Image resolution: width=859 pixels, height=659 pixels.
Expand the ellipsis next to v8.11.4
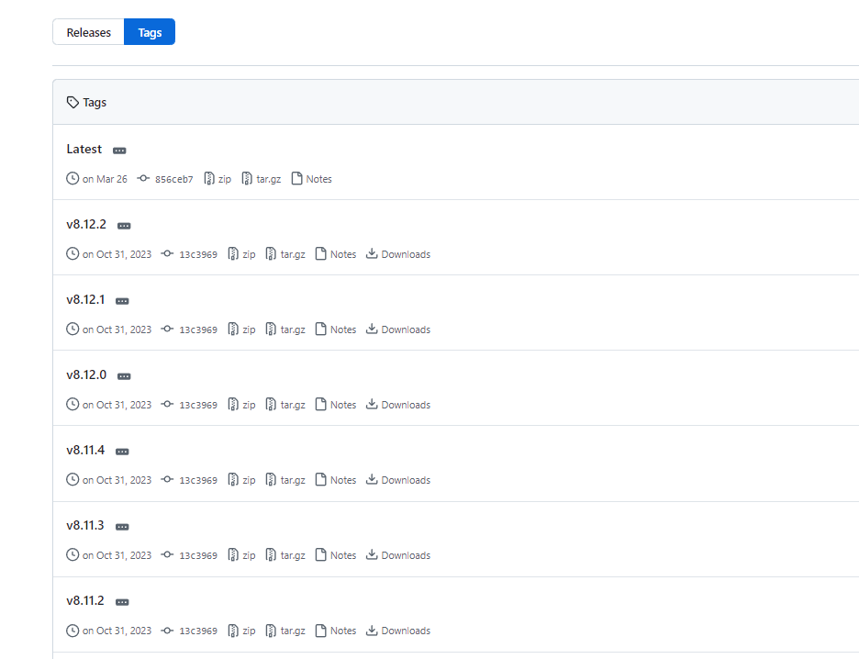122,452
